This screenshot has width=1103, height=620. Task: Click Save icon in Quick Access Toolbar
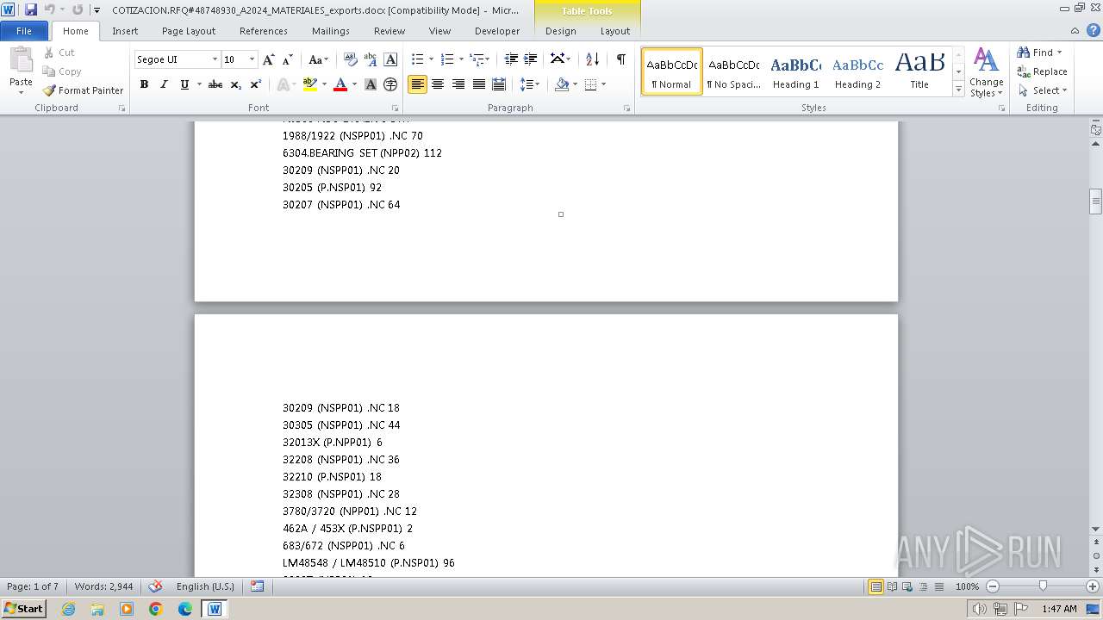tap(31, 9)
